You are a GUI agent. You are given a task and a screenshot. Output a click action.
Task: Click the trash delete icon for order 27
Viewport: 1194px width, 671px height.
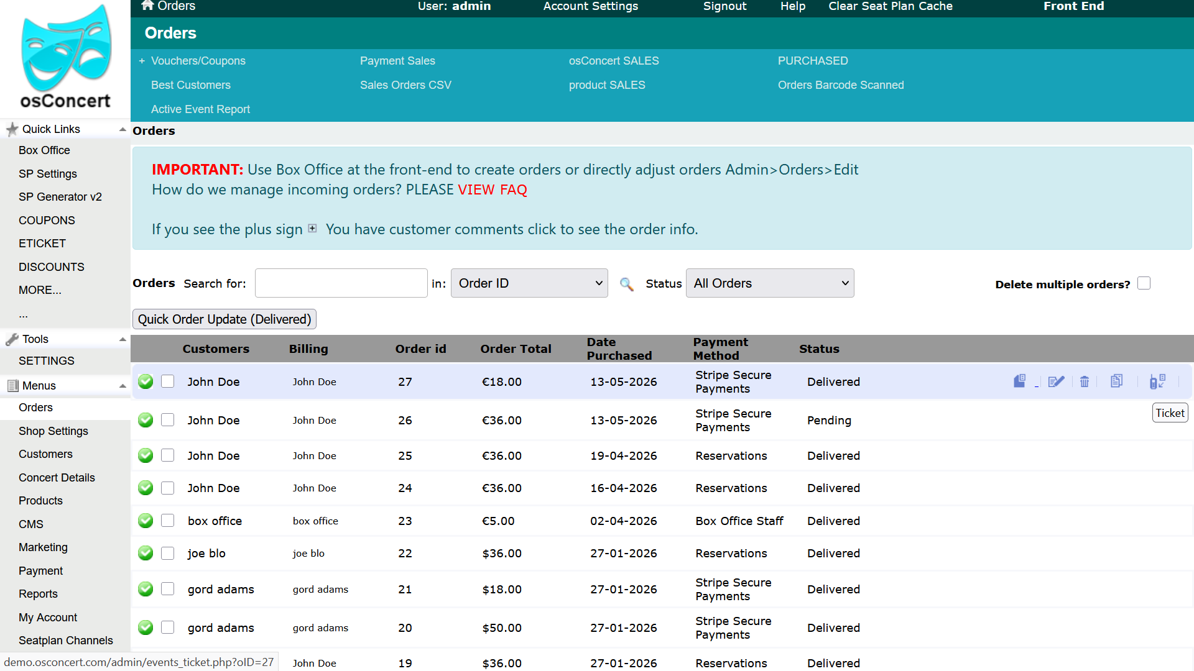(x=1085, y=381)
